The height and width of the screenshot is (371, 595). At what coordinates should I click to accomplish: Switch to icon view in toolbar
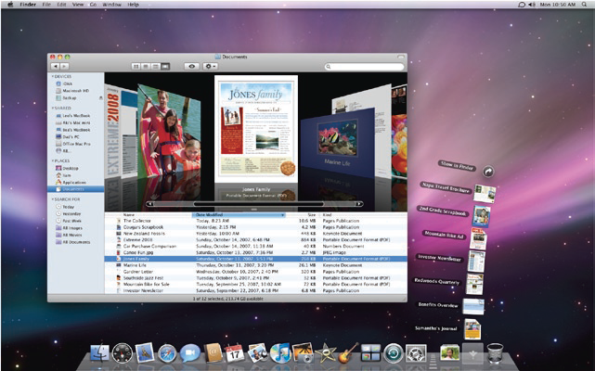click(x=137, y=67)
